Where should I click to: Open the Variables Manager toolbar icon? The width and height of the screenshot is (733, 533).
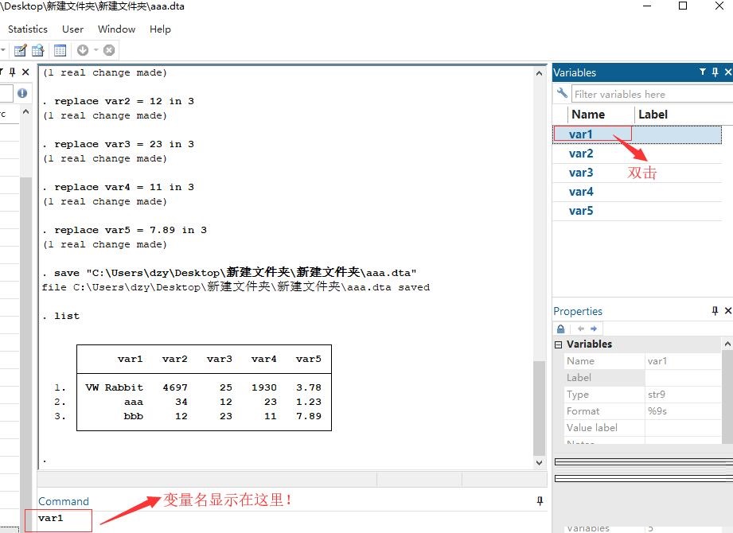pos(60,50)
